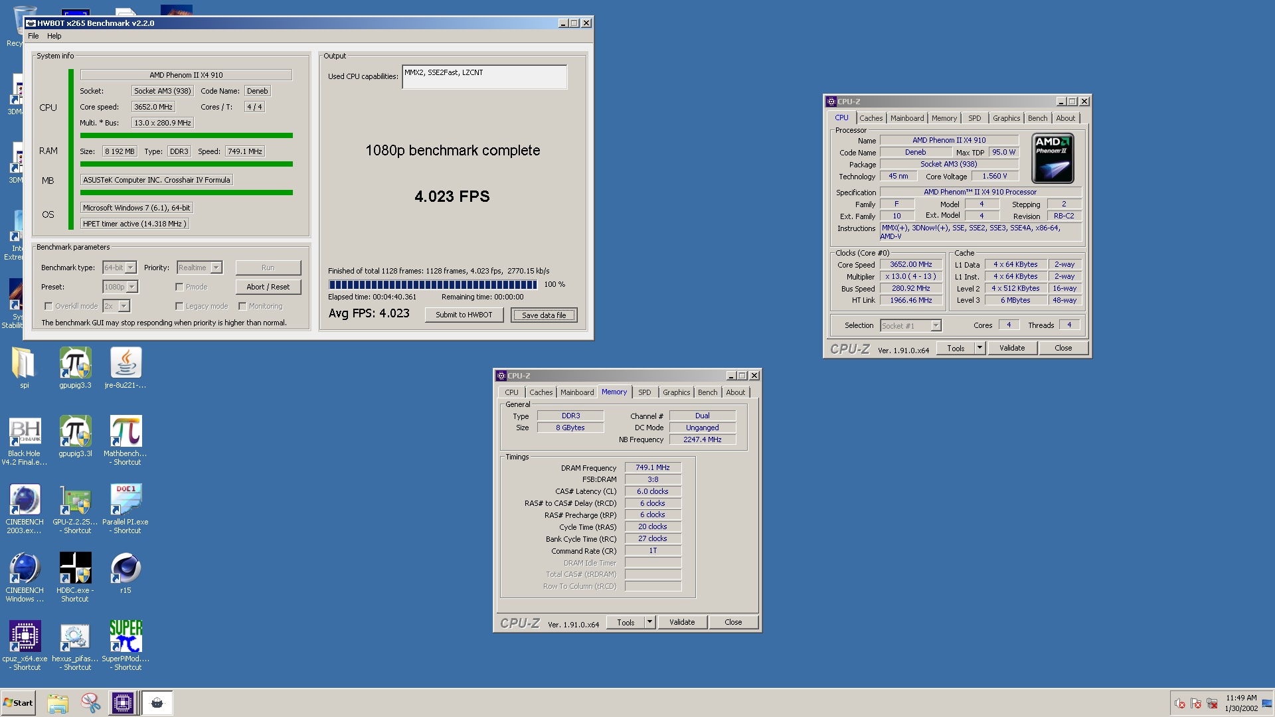Click the Save data file button

point(544,315)
